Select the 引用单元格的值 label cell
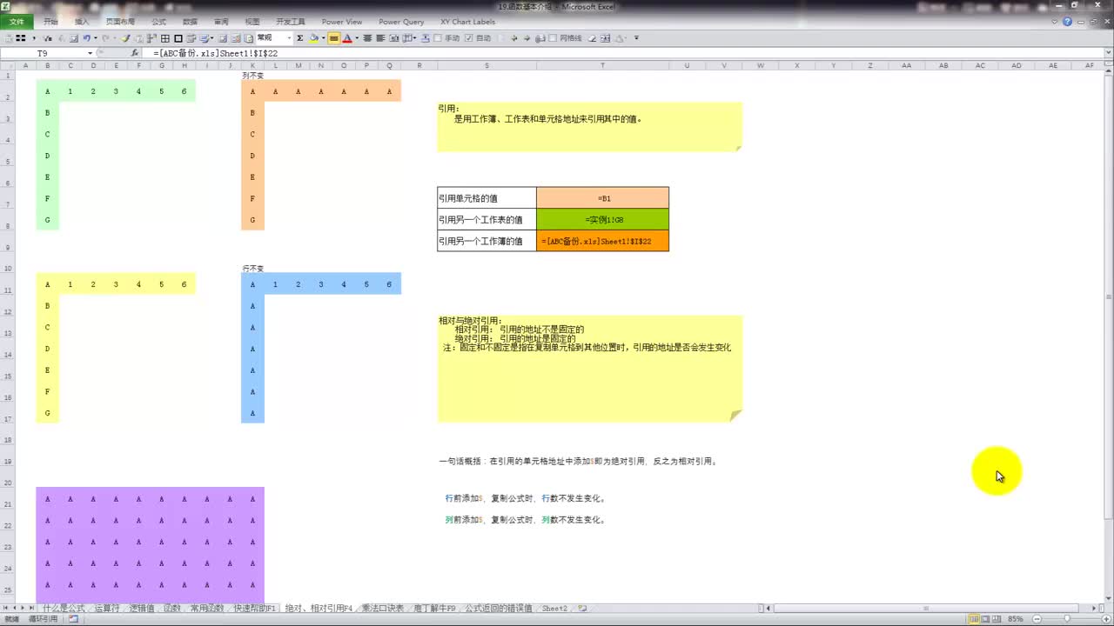The width and height of the screenshot is (1114, 626). tap(487, 198)
